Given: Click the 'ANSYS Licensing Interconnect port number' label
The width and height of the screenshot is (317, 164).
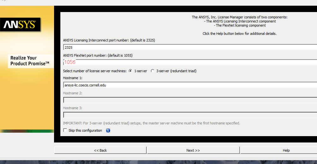Looking at the screenshot, I should [109, 40].
